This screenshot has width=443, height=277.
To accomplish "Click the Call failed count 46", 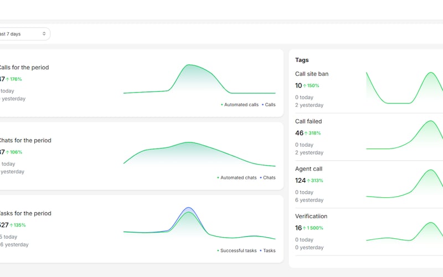I will pyautogui.click(x=299, y=133).
